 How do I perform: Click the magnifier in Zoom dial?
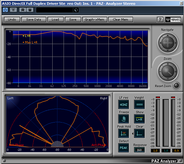168,71
